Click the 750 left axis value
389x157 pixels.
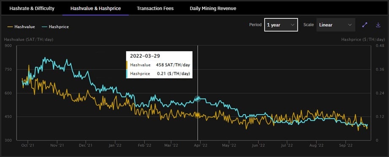8,70
